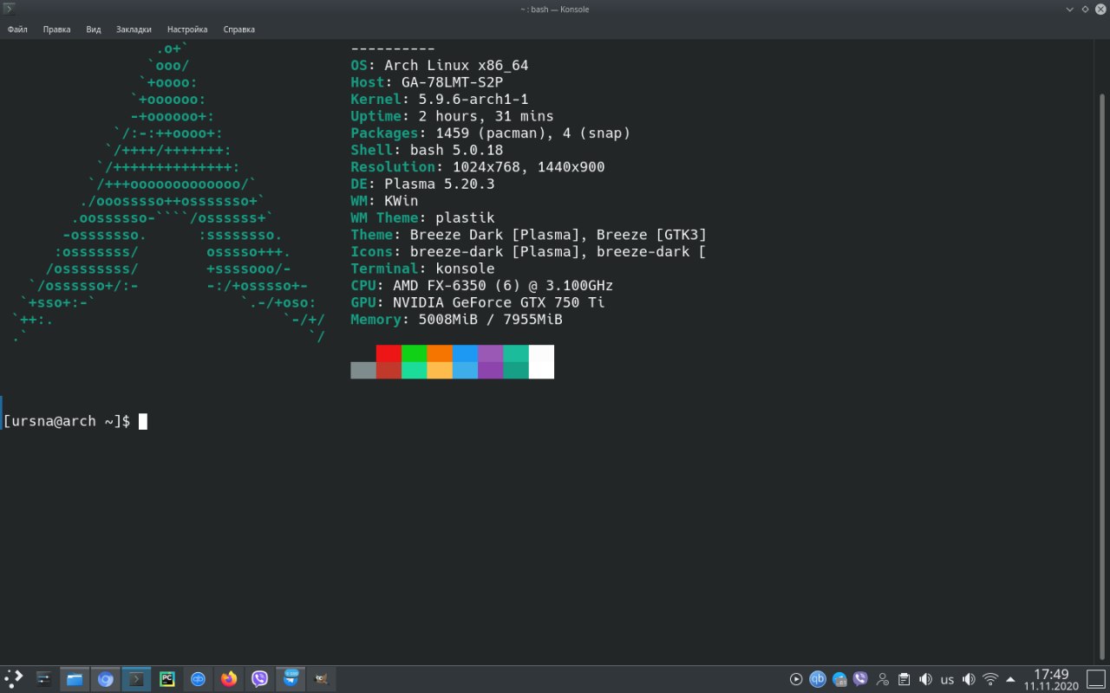Image resolution: width=1110 pixels, height=693 pixels.
Task: Launch Firefox from the taskbar
Action: (229, 679)
